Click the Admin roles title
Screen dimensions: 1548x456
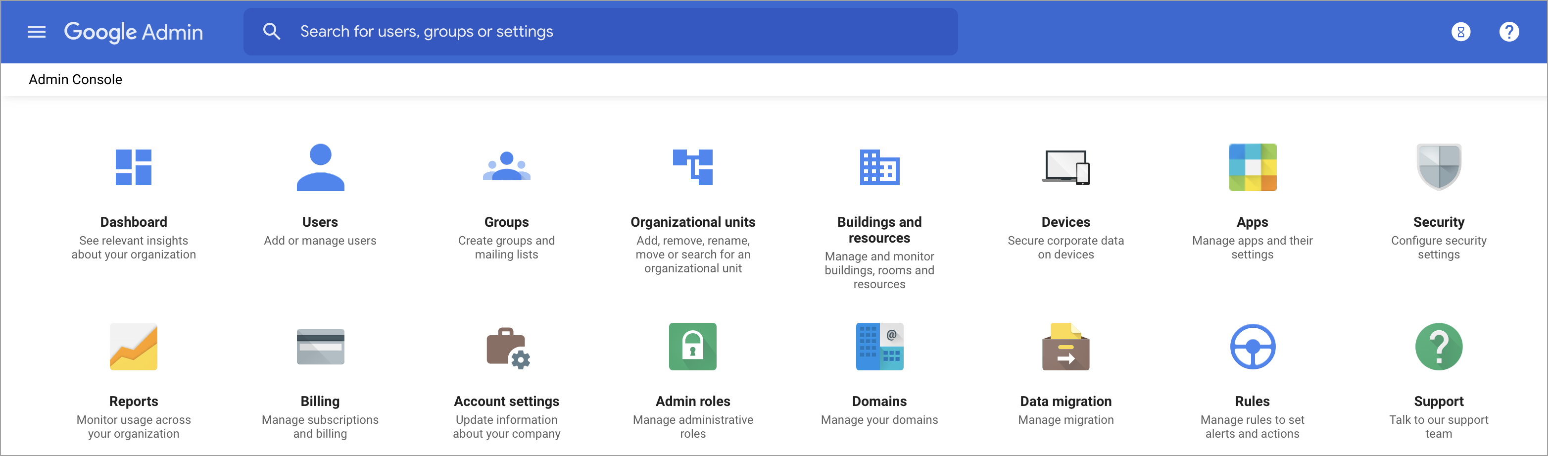coord(693,401)
